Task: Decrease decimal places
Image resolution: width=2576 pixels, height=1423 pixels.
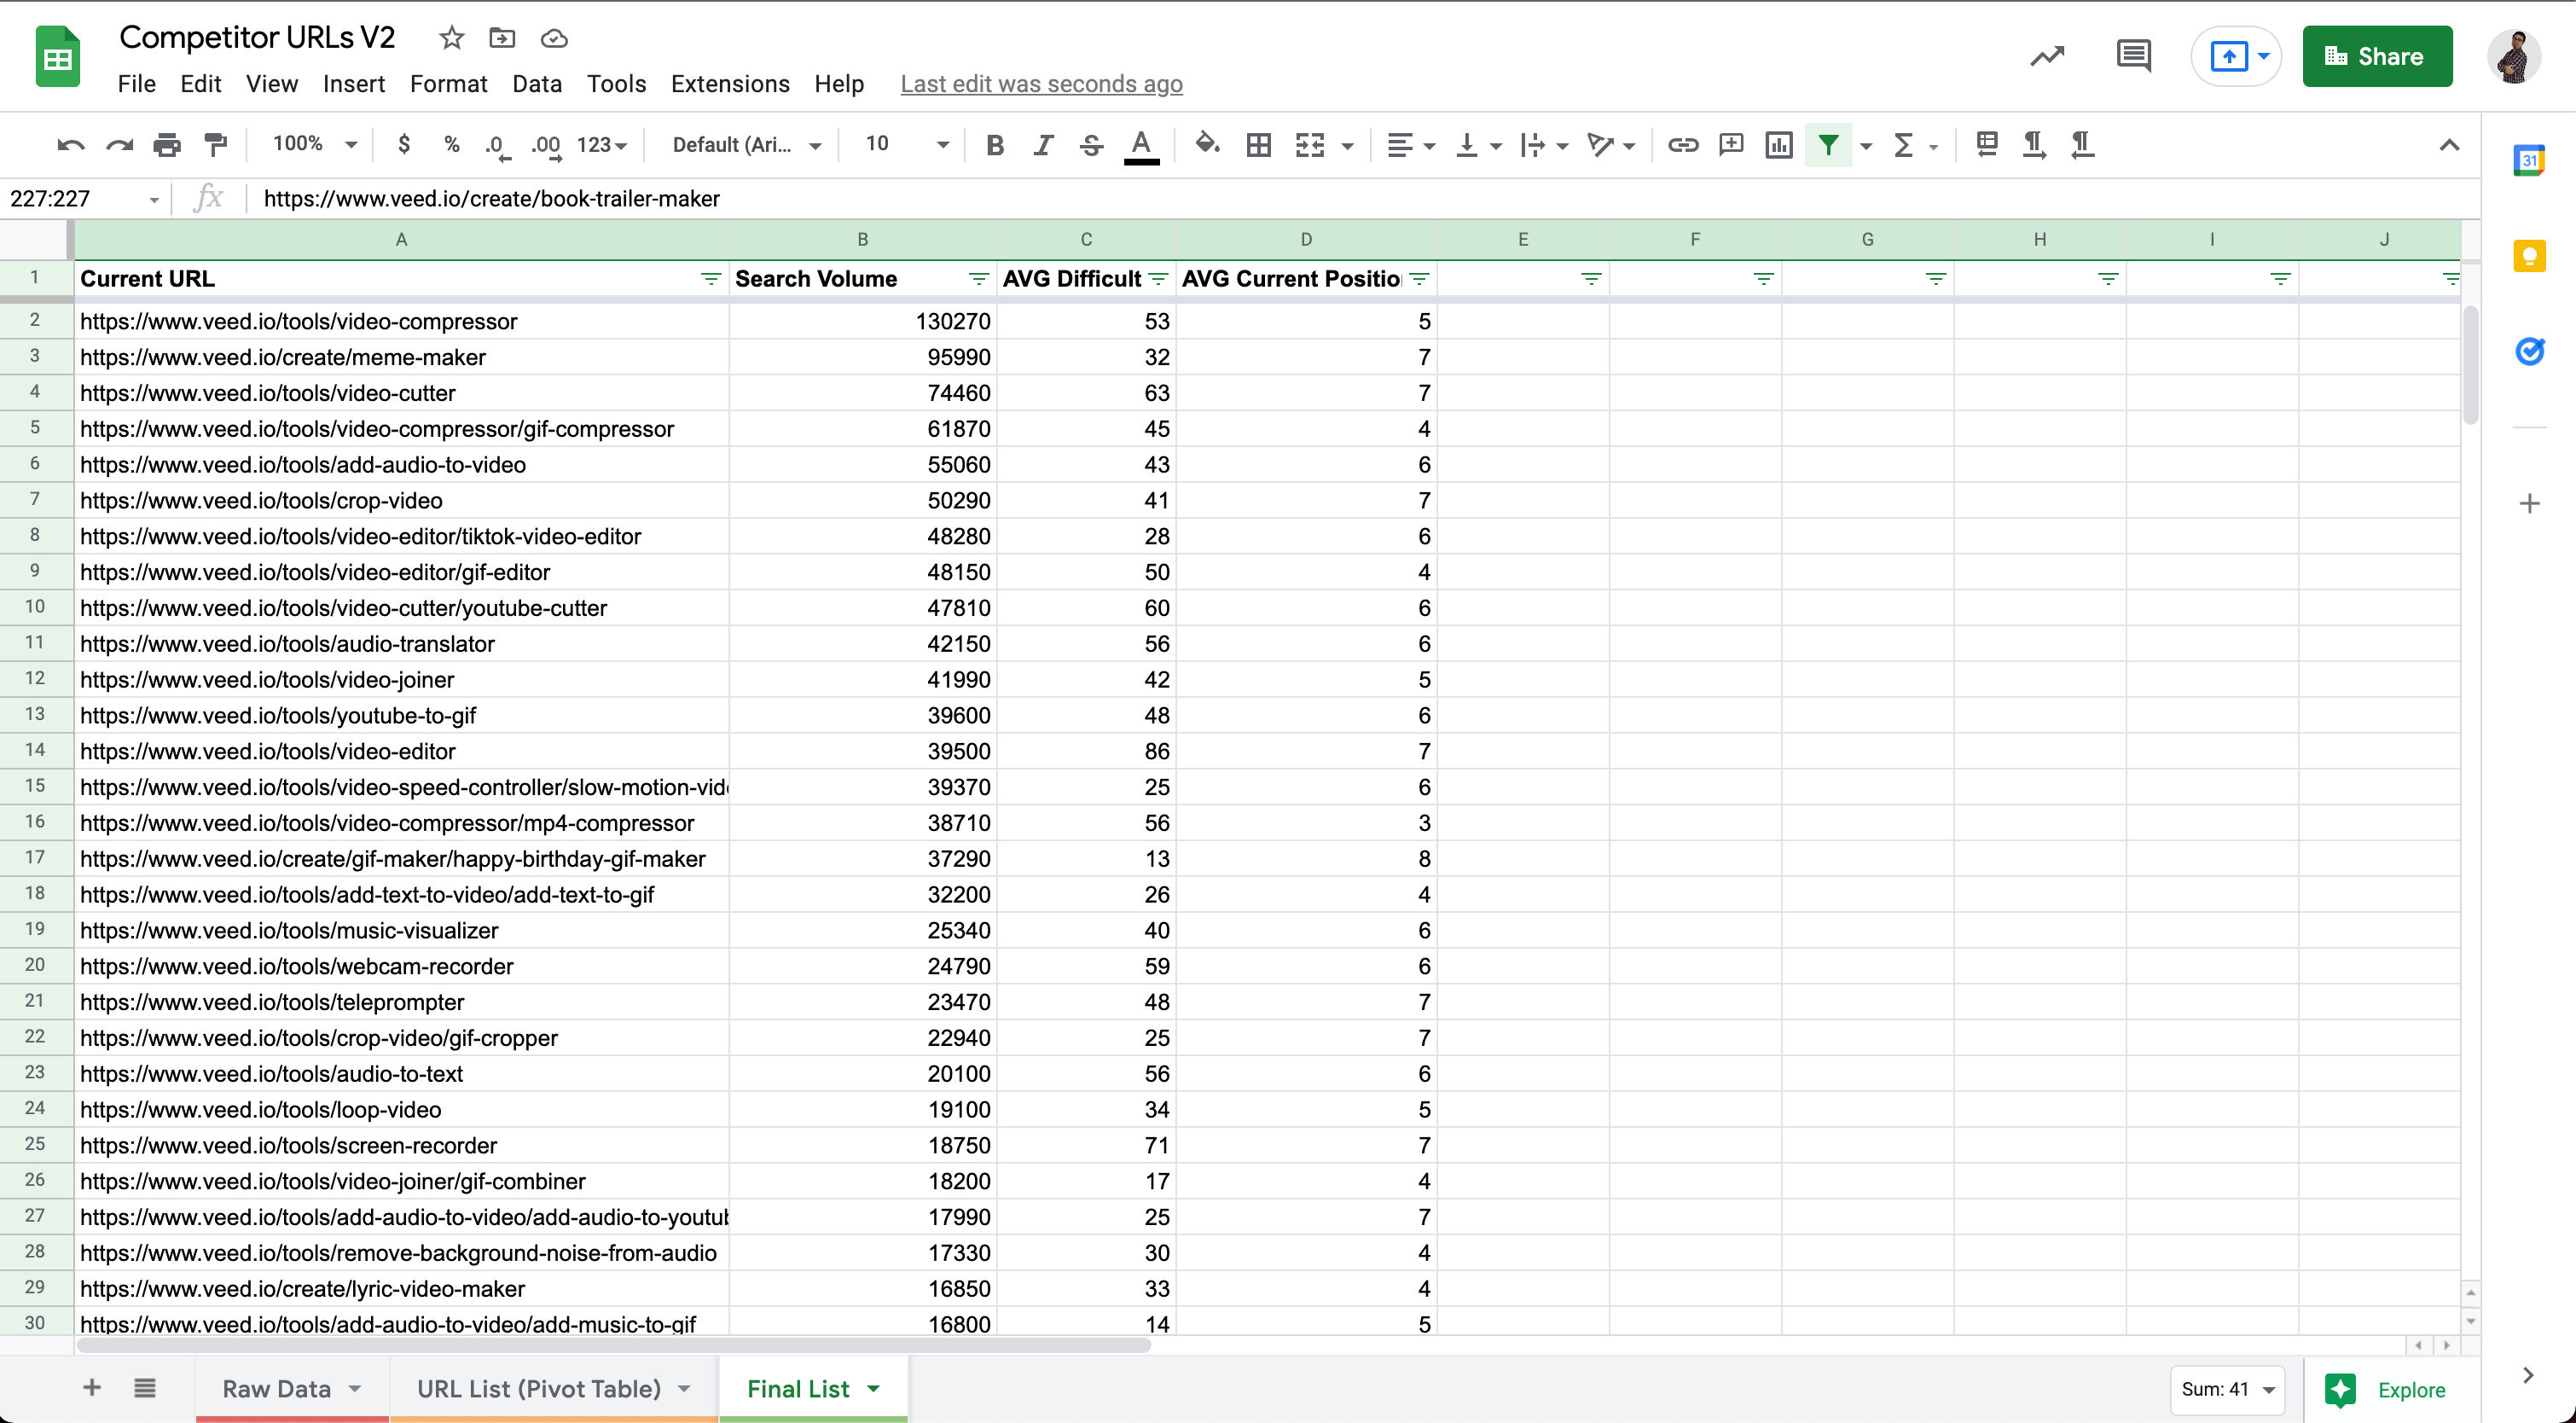Action: pos(498,145)
